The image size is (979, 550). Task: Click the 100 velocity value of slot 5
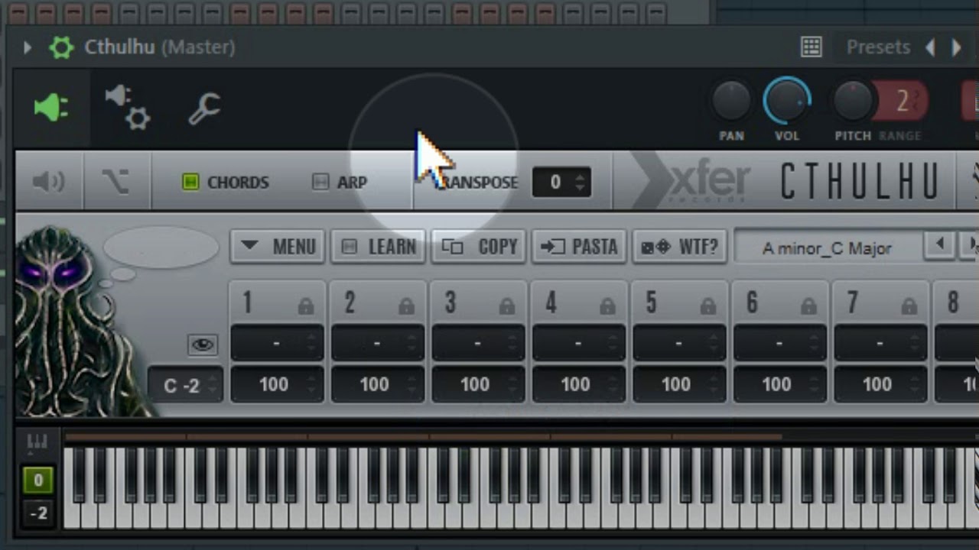click(679, 384)
